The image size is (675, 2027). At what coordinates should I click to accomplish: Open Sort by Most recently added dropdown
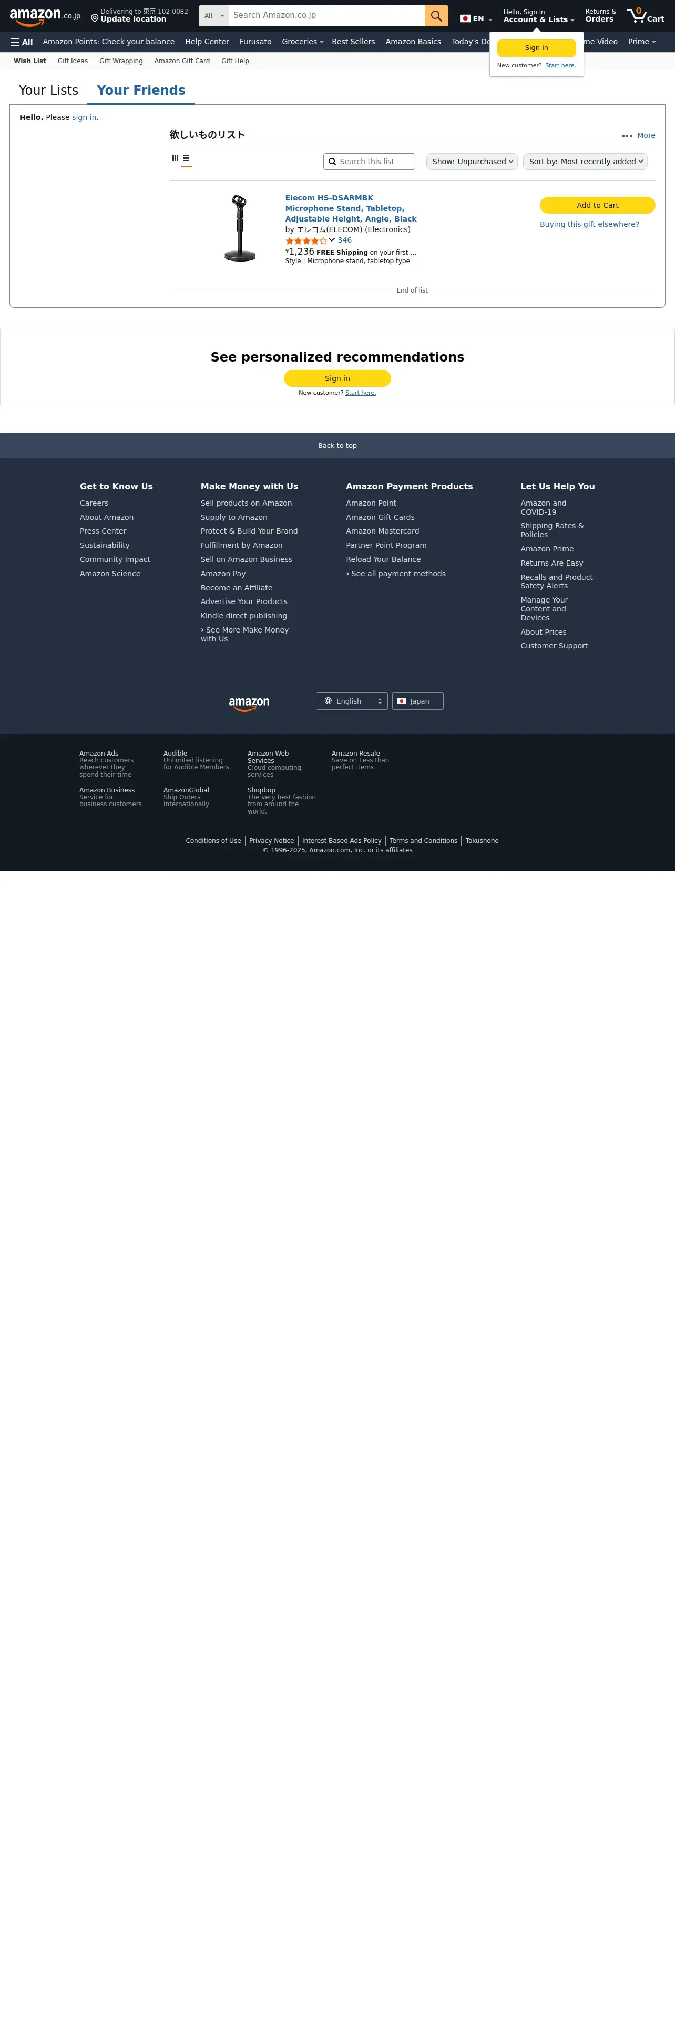586,162
